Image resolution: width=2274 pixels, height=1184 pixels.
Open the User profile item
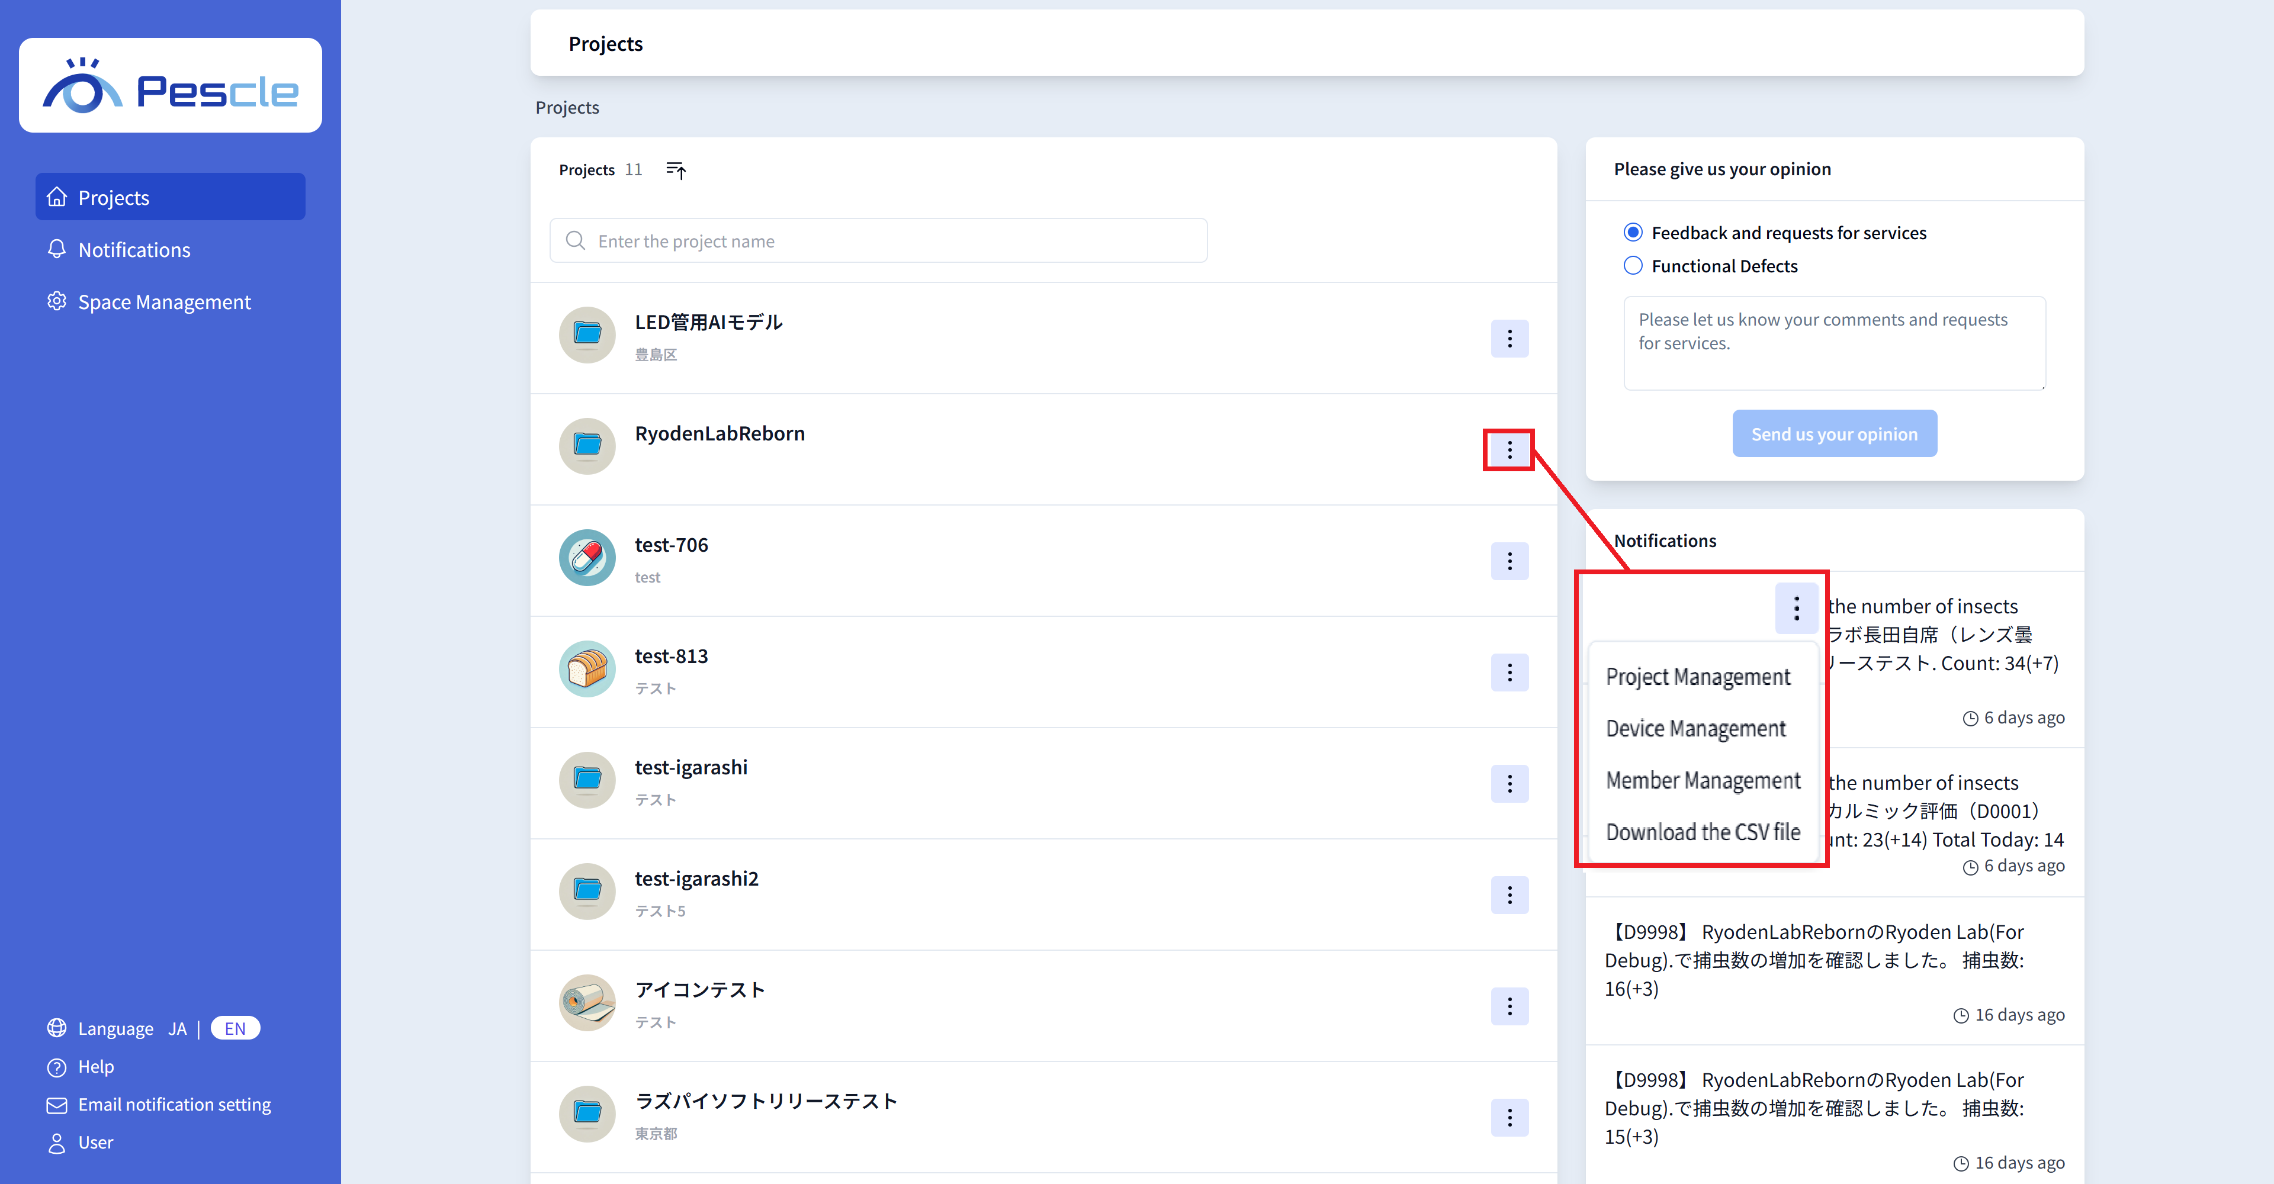coord(95,1143)
